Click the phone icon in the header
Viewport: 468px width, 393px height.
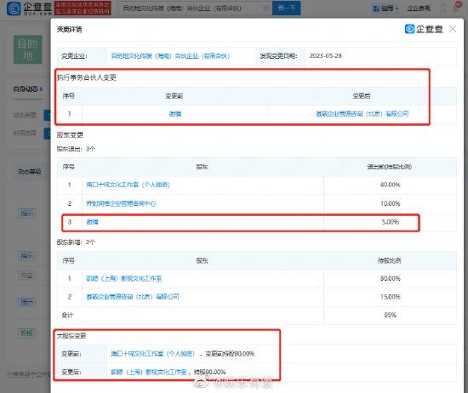pyautogui.click(x=443, y=9)
